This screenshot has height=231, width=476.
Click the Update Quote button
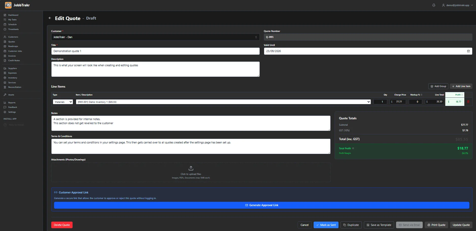pyautogui.click(x=461, y=225)
